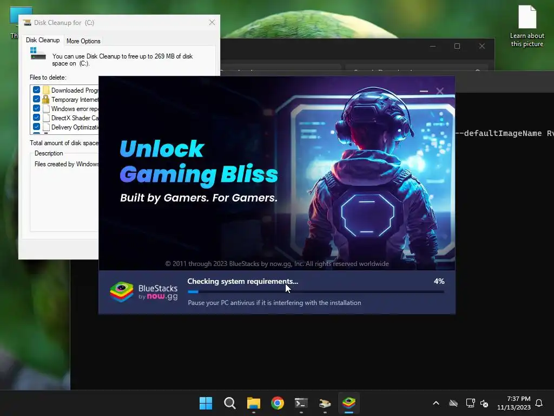Close the Disk Cleanup dialog
Screen dimensions: 554x416
tap(212, 22)
